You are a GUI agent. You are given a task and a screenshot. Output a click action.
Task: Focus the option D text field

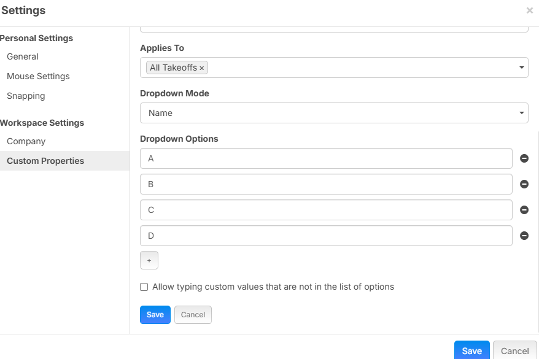click(x=326, y=236)
